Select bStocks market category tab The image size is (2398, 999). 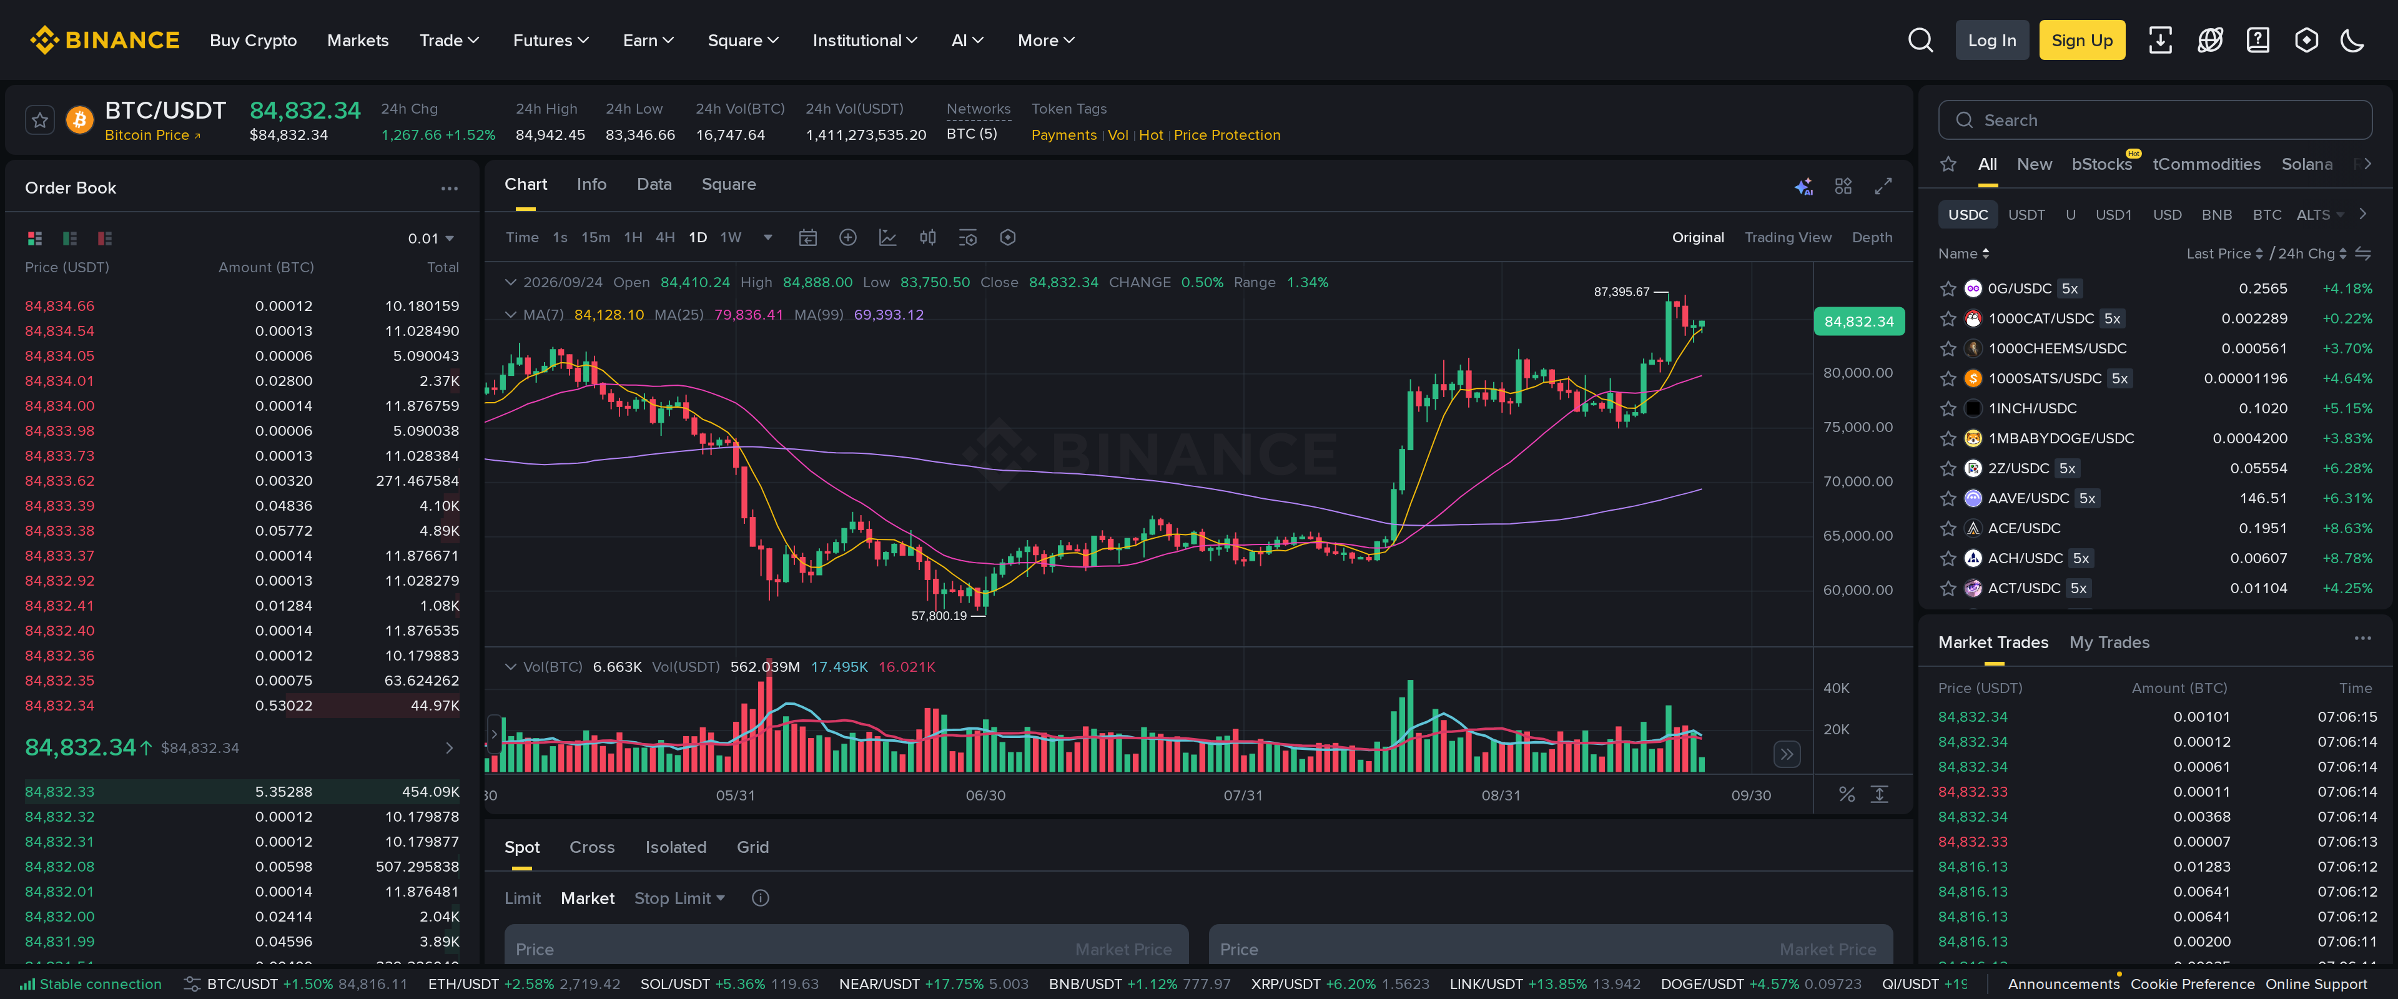pyautogui.click(x=2101, y=164)
